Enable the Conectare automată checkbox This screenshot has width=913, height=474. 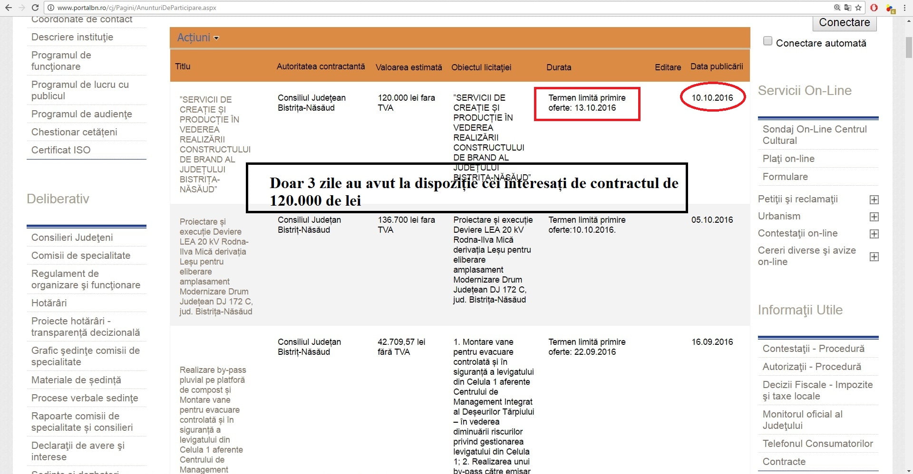click(767, 41)
